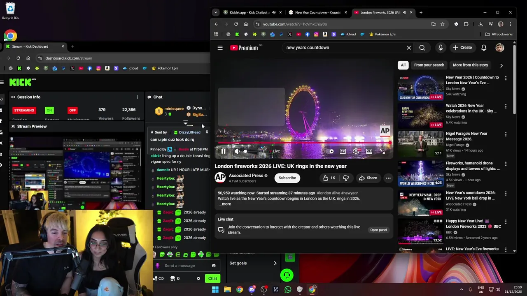527x296 pixels.
Task: Open YouTube Create menu
Action: coord(462,48)
